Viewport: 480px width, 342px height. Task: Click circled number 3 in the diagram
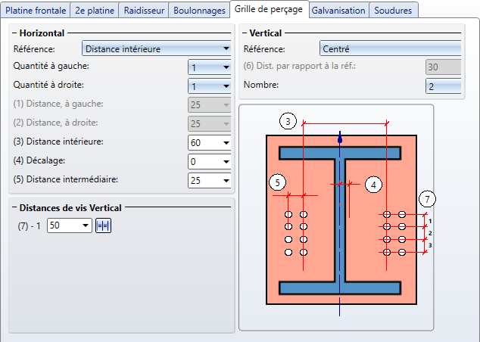287,121
